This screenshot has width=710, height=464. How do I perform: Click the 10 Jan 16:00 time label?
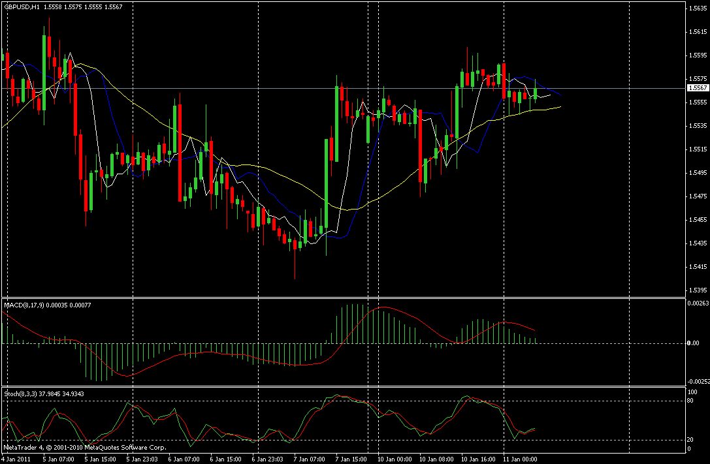coord(479,459)
